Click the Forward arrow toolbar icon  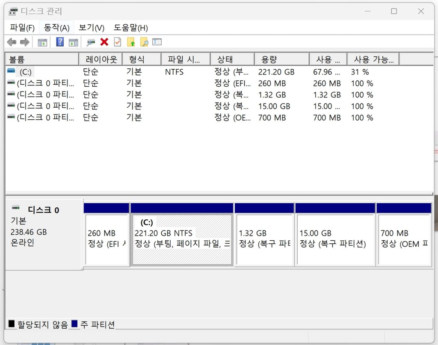(24, 42)
